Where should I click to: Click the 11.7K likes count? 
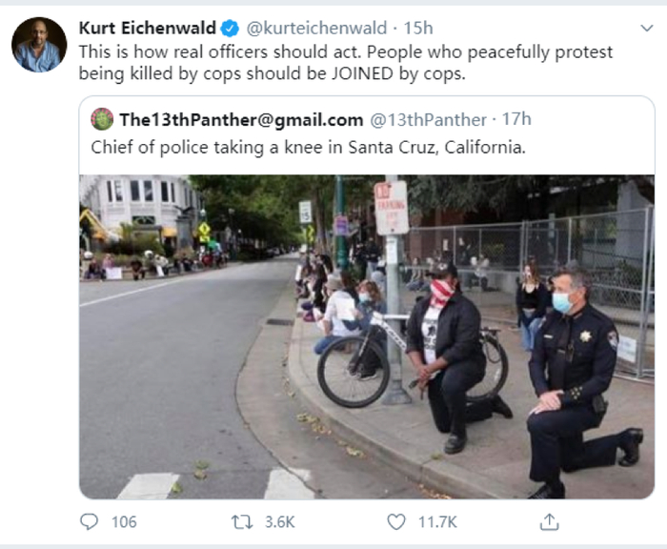tap(437, 521)
